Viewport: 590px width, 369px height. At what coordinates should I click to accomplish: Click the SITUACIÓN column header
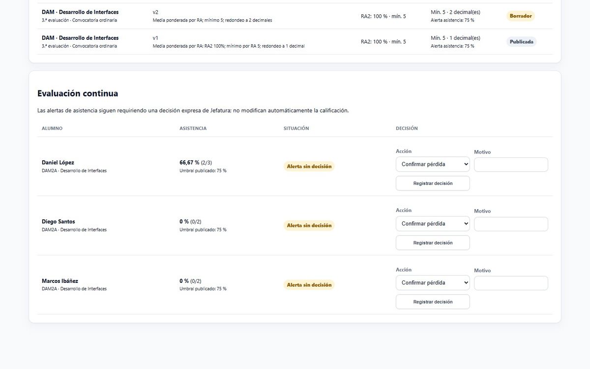point(296,128)
